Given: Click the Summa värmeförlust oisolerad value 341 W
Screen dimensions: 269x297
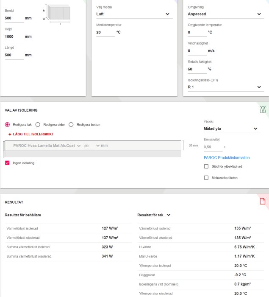Looking at the screenshot, I should [x=107, y=256].
